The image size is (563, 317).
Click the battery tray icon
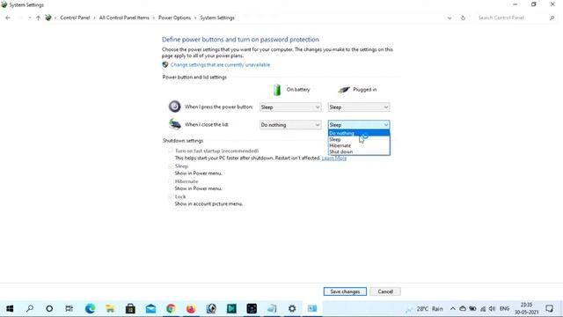pyautogui.click(x=473, y=309)
